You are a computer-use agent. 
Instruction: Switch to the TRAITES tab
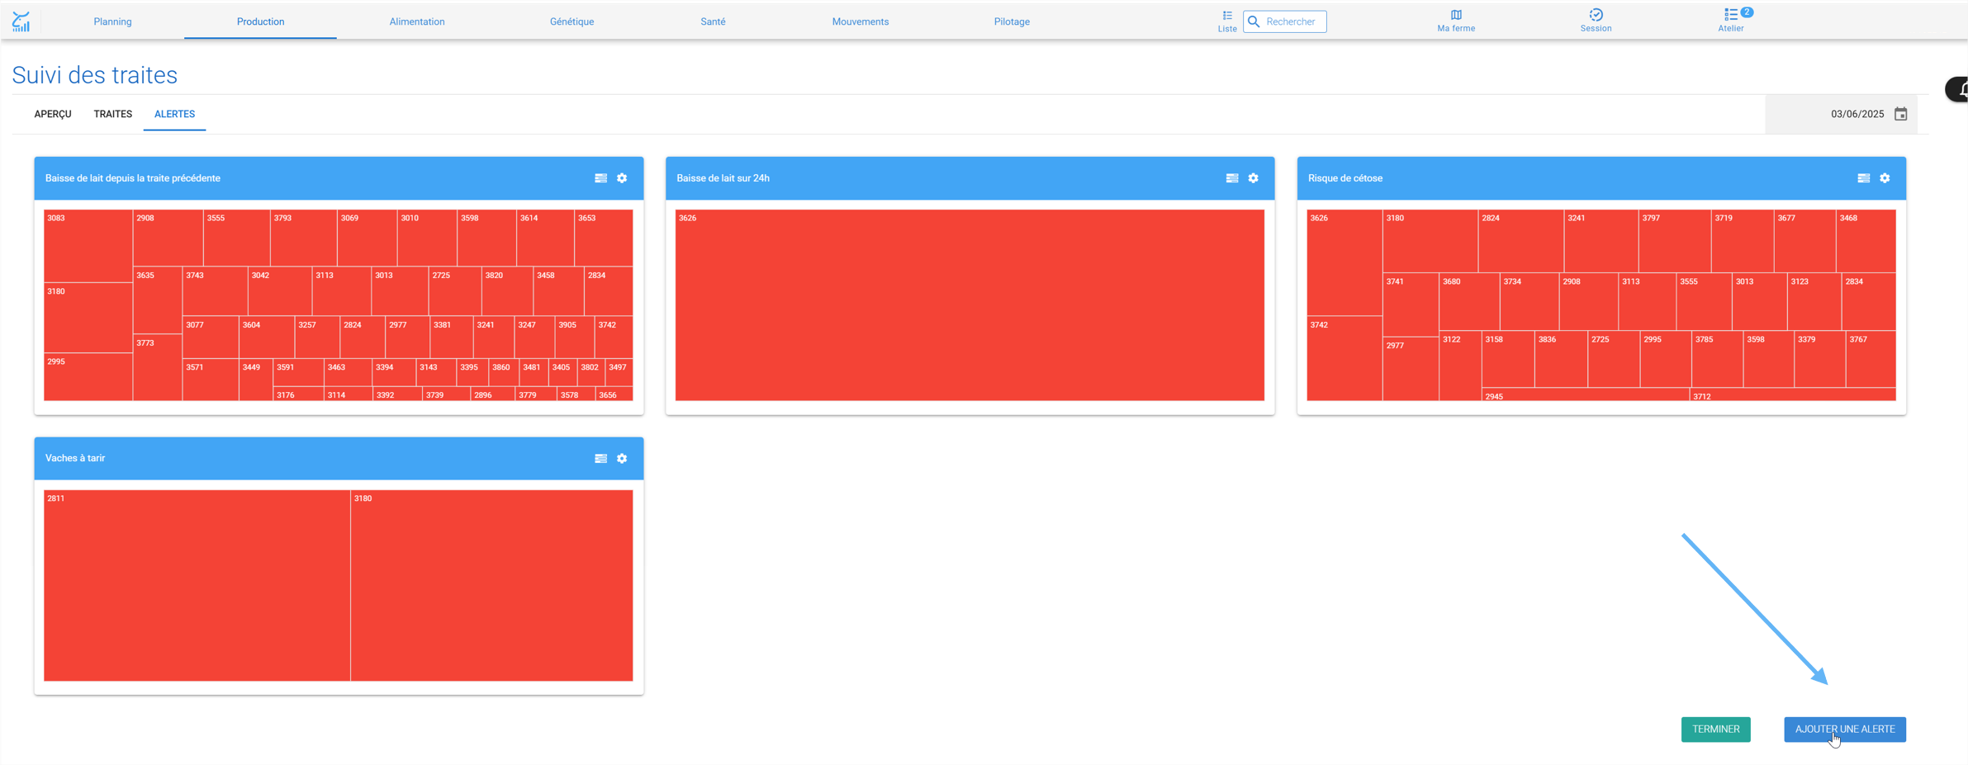113,114
